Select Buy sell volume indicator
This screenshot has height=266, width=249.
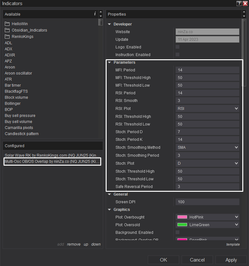[x=19, y=122]
